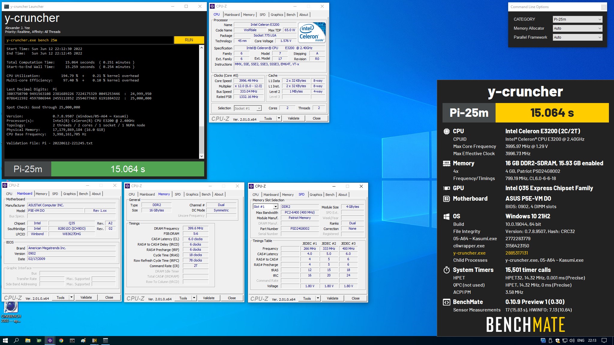Open SPD tab in CPU-Z Memory window
This screenshot has width=614, height=345.
click(178, 194)
